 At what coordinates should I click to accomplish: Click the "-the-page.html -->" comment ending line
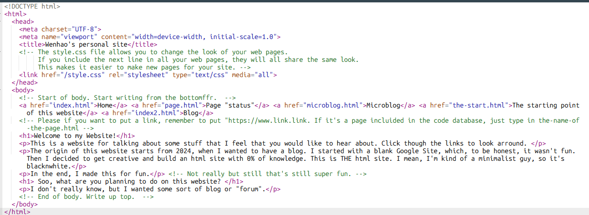tap(60, 128)
